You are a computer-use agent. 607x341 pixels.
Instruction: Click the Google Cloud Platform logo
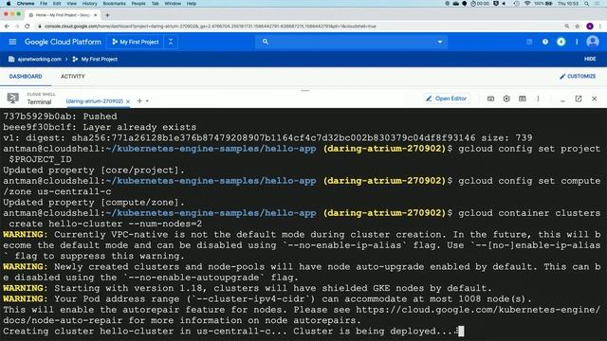click(63, 42)
